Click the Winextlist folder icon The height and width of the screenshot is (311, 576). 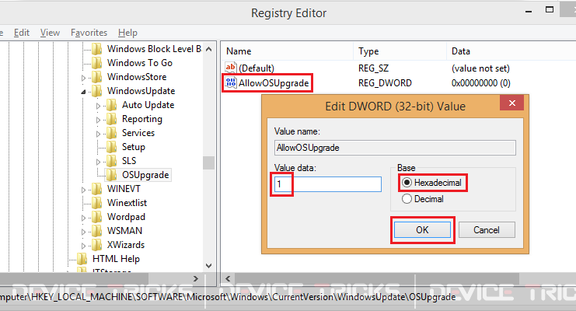[96, 203]
